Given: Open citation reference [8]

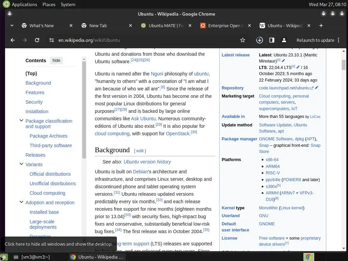Looking at the screenshot, I should point(163,87).
